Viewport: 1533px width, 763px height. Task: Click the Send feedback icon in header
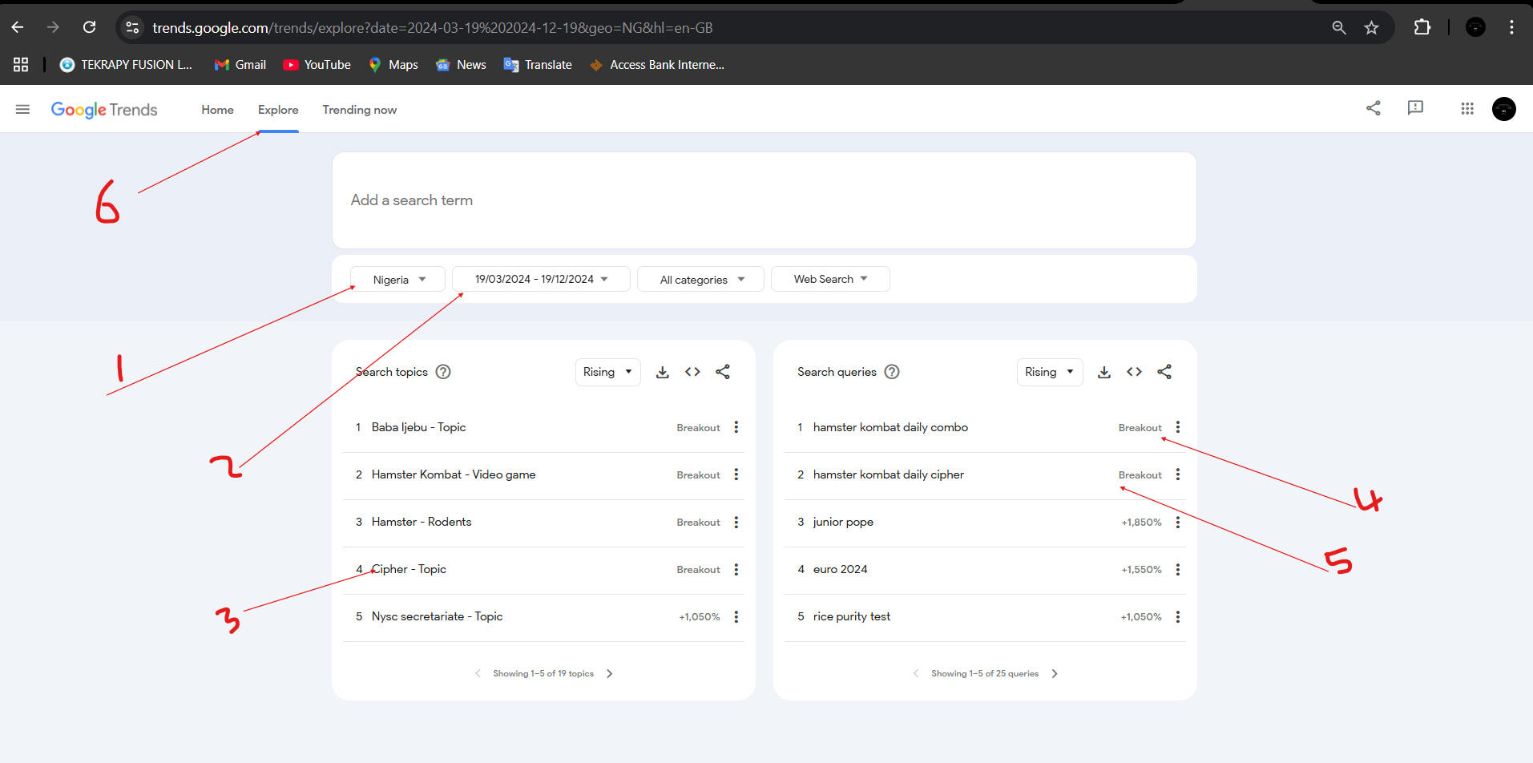pyautogui.click(x=1415, y=108)
